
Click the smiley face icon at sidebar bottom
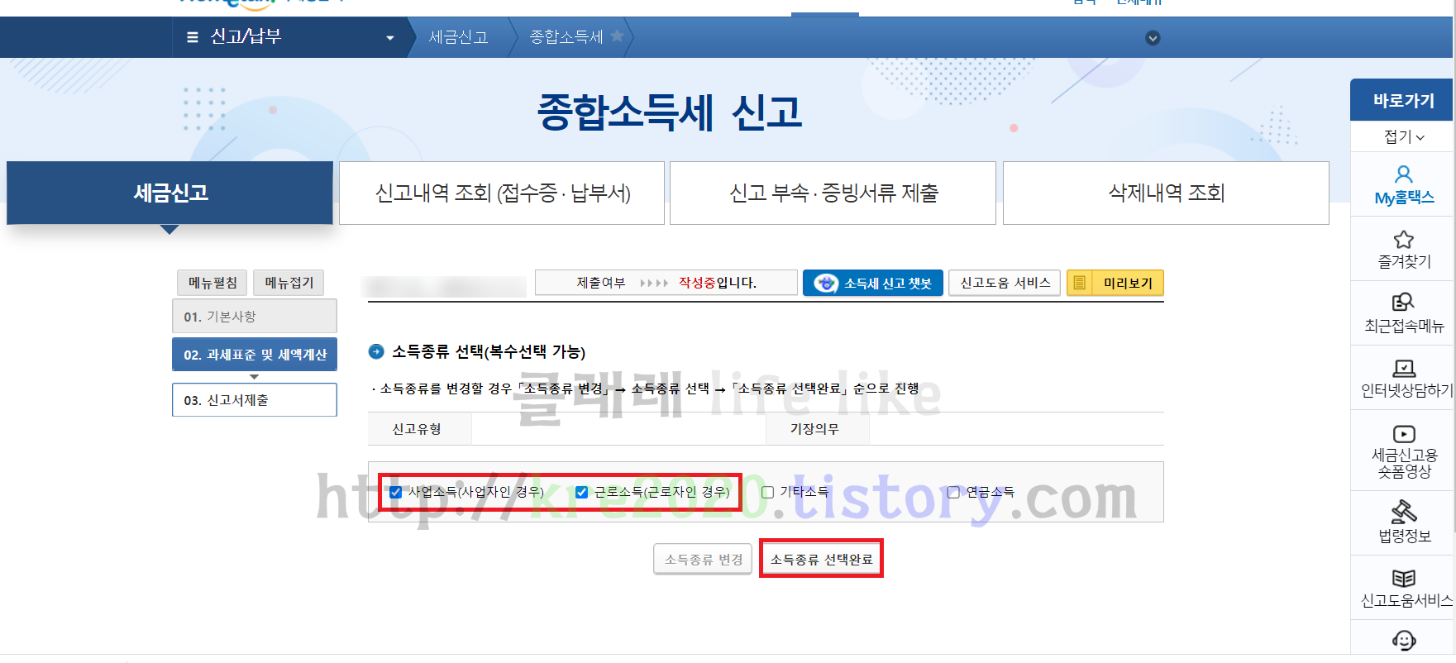(x=1404, y=640)
